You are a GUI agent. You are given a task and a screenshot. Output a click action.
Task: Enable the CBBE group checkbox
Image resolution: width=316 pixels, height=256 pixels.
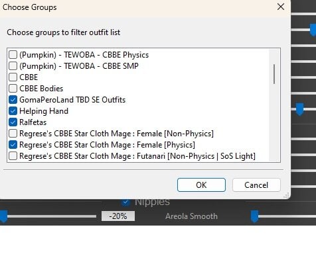pos(13,77)
